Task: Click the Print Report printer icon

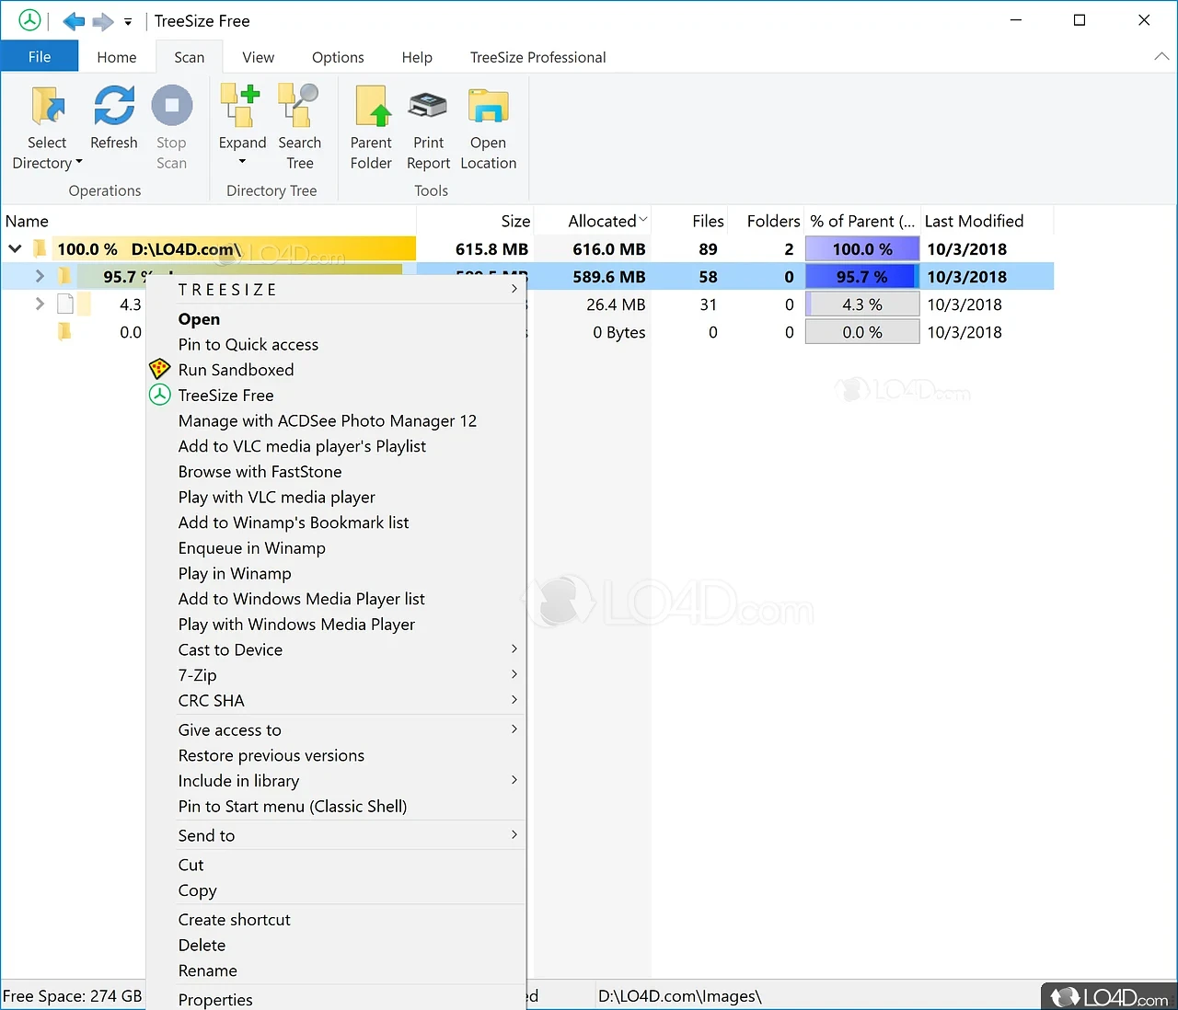Action: [428, 107]
